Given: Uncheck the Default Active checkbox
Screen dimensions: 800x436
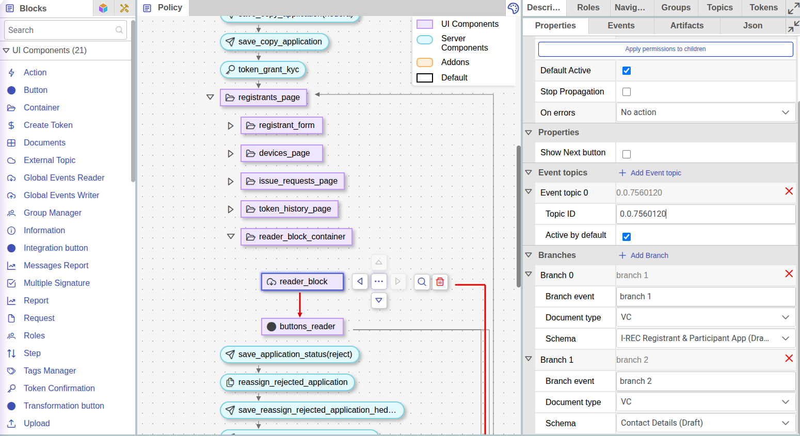Looking at the screenshot, I should [627, 71].
